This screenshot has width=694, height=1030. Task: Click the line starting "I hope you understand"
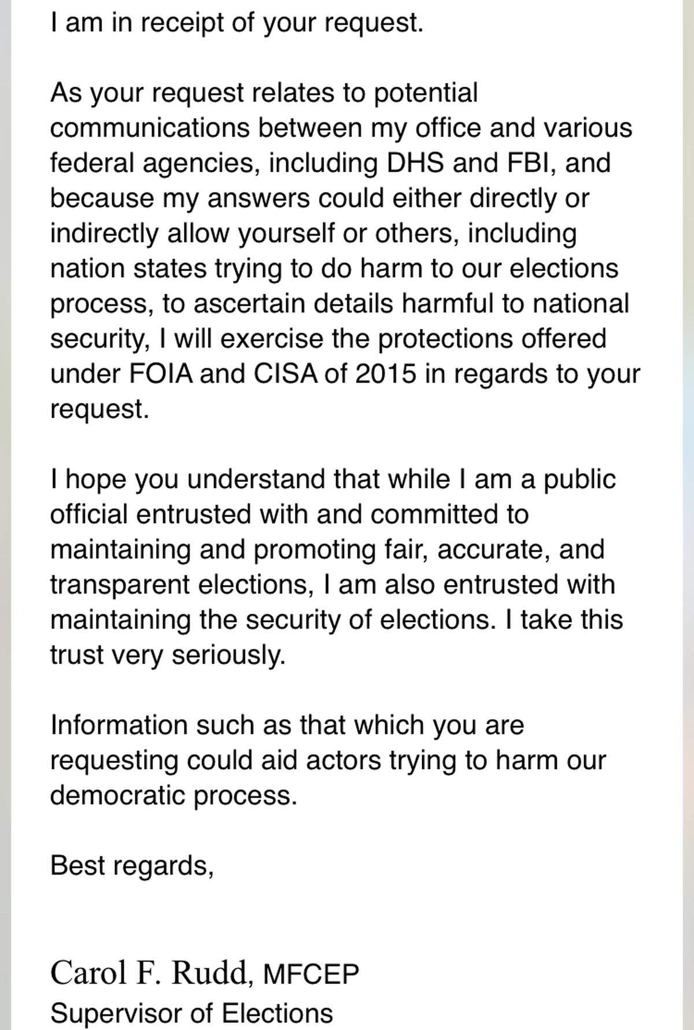(333, 480)
